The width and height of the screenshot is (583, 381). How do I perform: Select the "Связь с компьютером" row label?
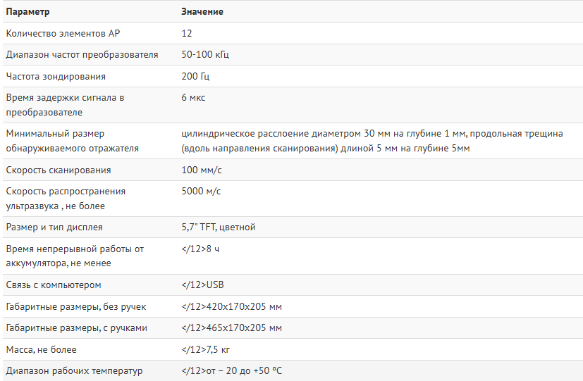54,285
